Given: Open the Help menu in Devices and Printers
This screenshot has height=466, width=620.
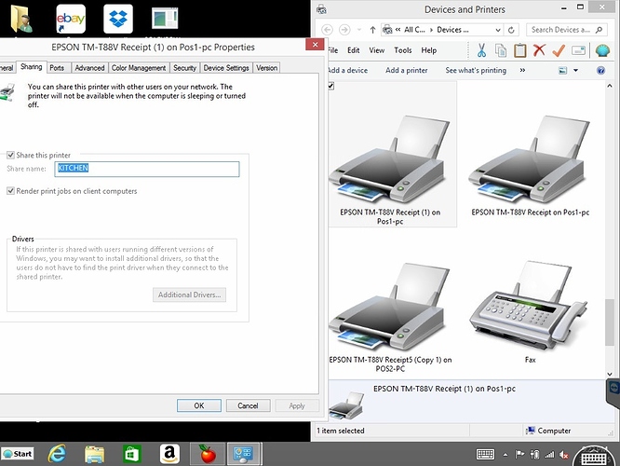Looking at the screenshot, I should click(x=428, y=50).
